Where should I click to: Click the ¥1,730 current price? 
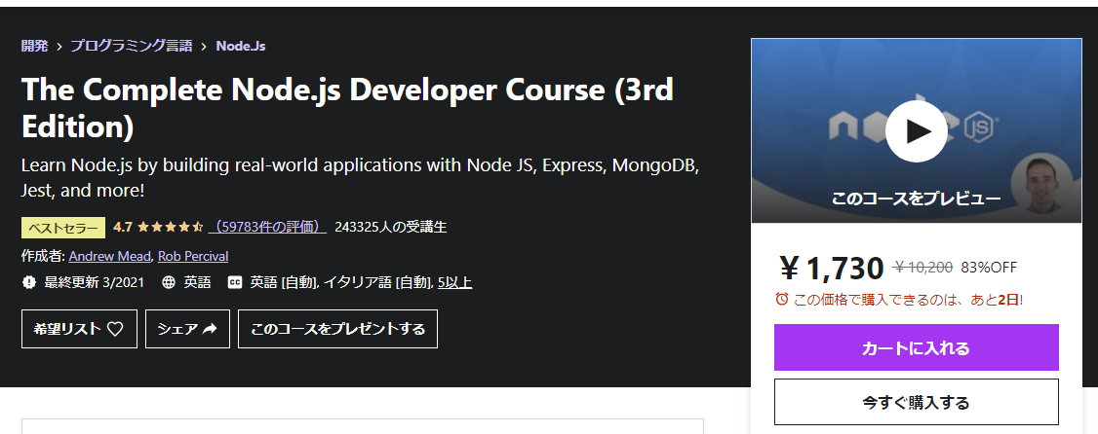pos(832,268)
